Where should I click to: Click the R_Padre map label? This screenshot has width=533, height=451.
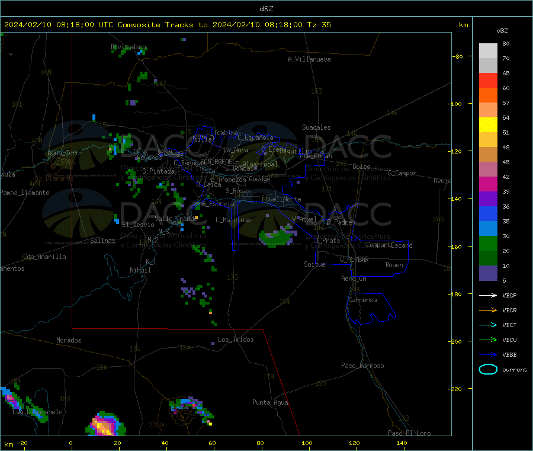click(x=339, y=222)
